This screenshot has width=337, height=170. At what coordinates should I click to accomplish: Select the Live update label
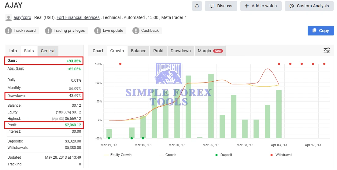pyautogui.click(x=113, y=31)
